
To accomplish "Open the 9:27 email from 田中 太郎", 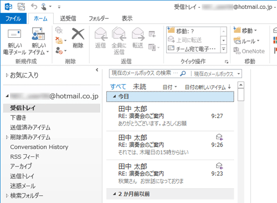I will click(x=170, y=116).
